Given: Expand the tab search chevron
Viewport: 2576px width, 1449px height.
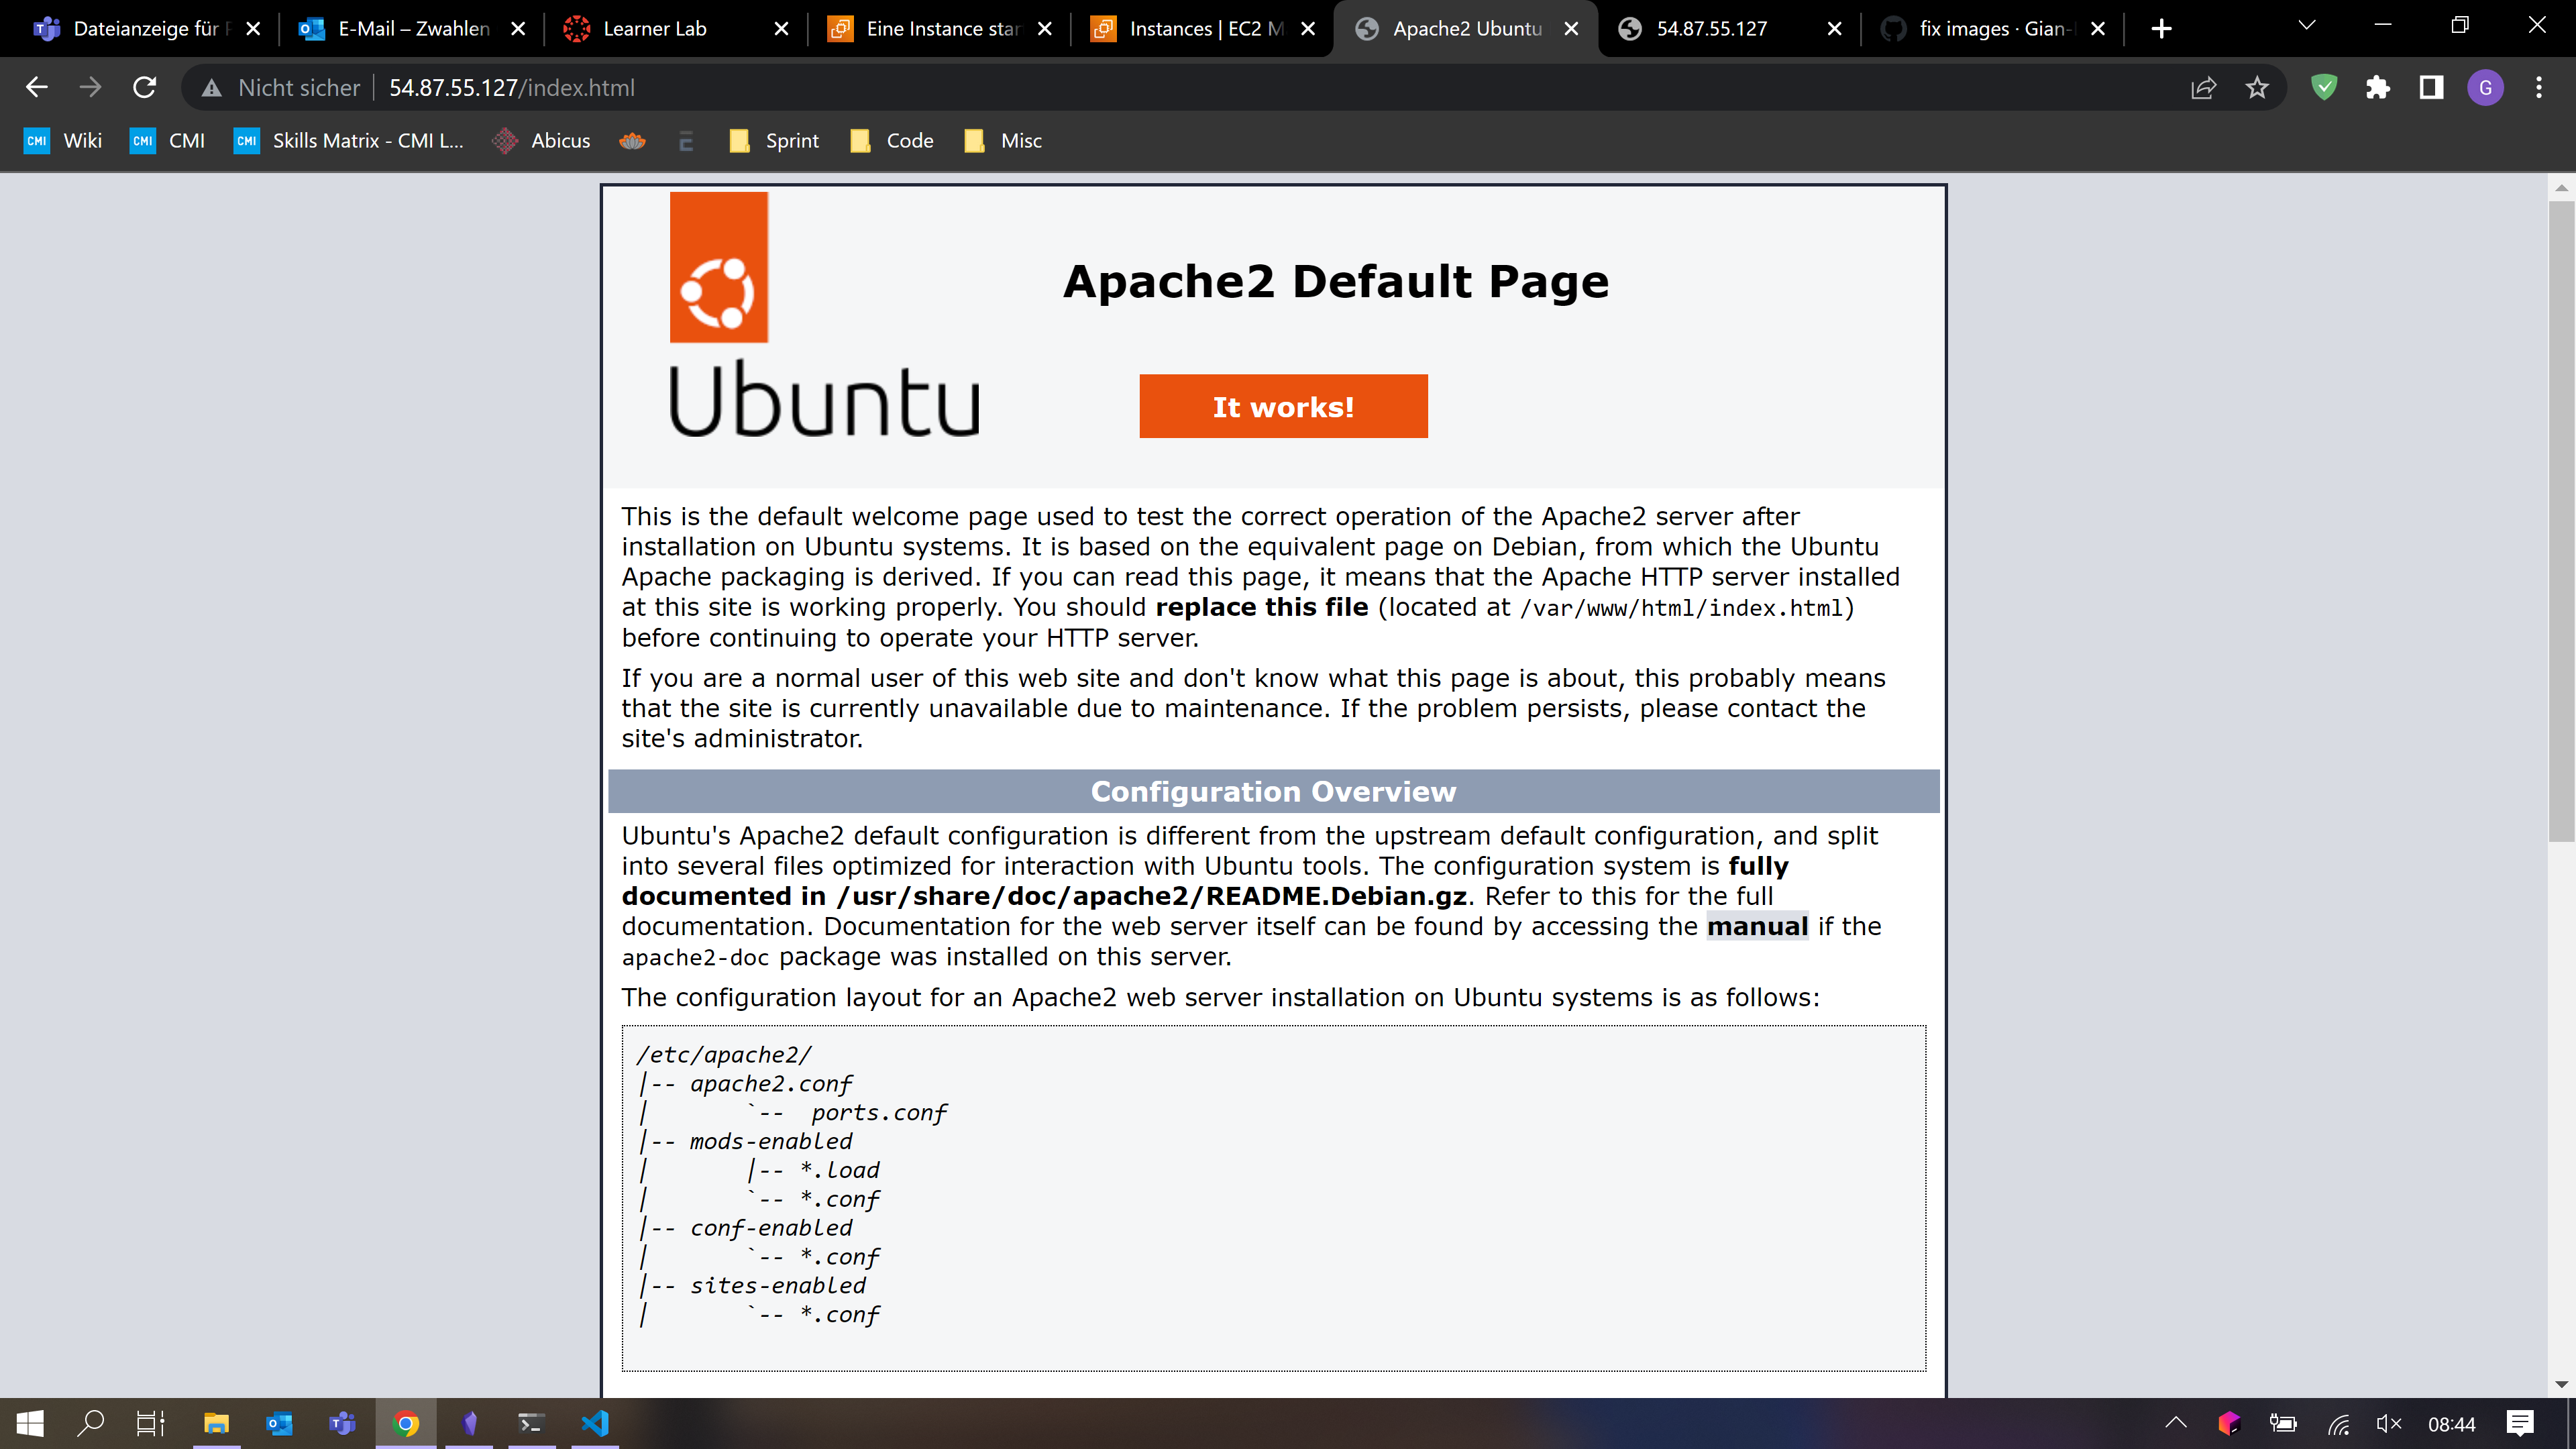Looking at the screenshot, I should [2307, 26].
